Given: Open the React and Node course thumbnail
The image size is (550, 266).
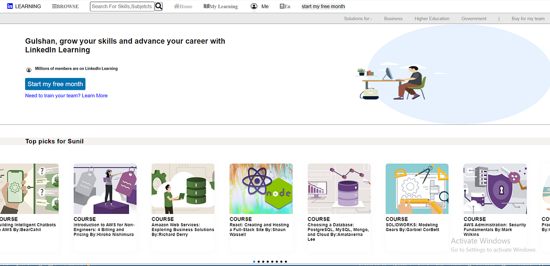Looking at the screenshot, I should (261, 189).
